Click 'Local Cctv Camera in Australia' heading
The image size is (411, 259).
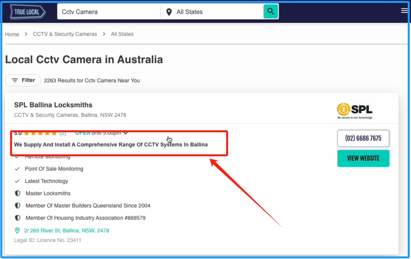click(84, 60)
